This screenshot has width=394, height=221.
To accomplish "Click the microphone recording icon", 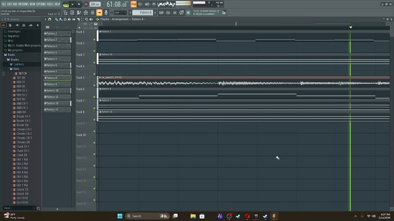I will [106, 13].
